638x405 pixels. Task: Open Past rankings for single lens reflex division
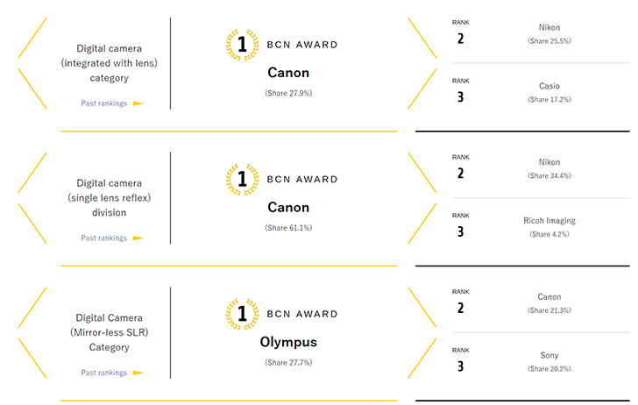coord(103,238)
